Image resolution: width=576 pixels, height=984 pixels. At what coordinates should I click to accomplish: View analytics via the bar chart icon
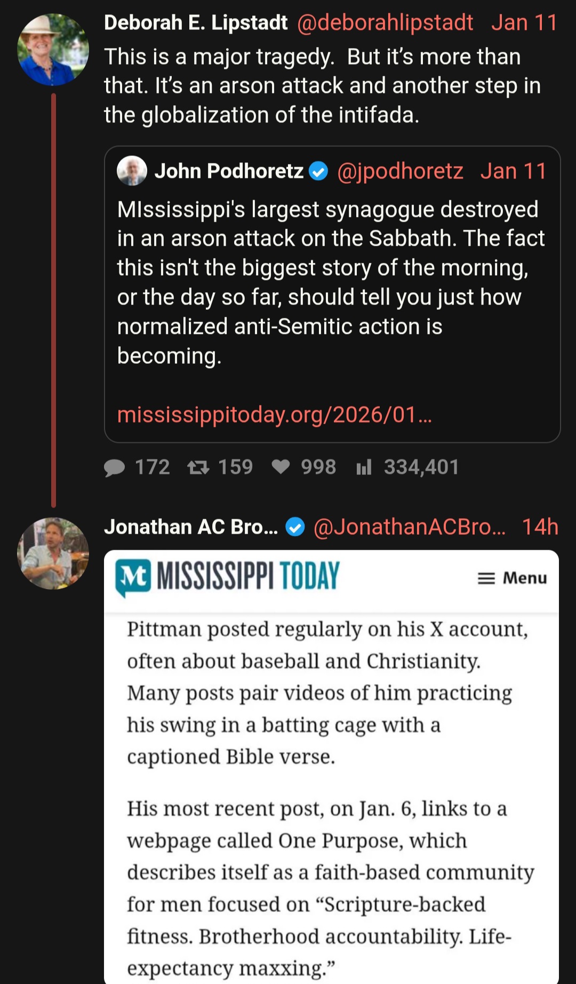(x=364, y=467)
